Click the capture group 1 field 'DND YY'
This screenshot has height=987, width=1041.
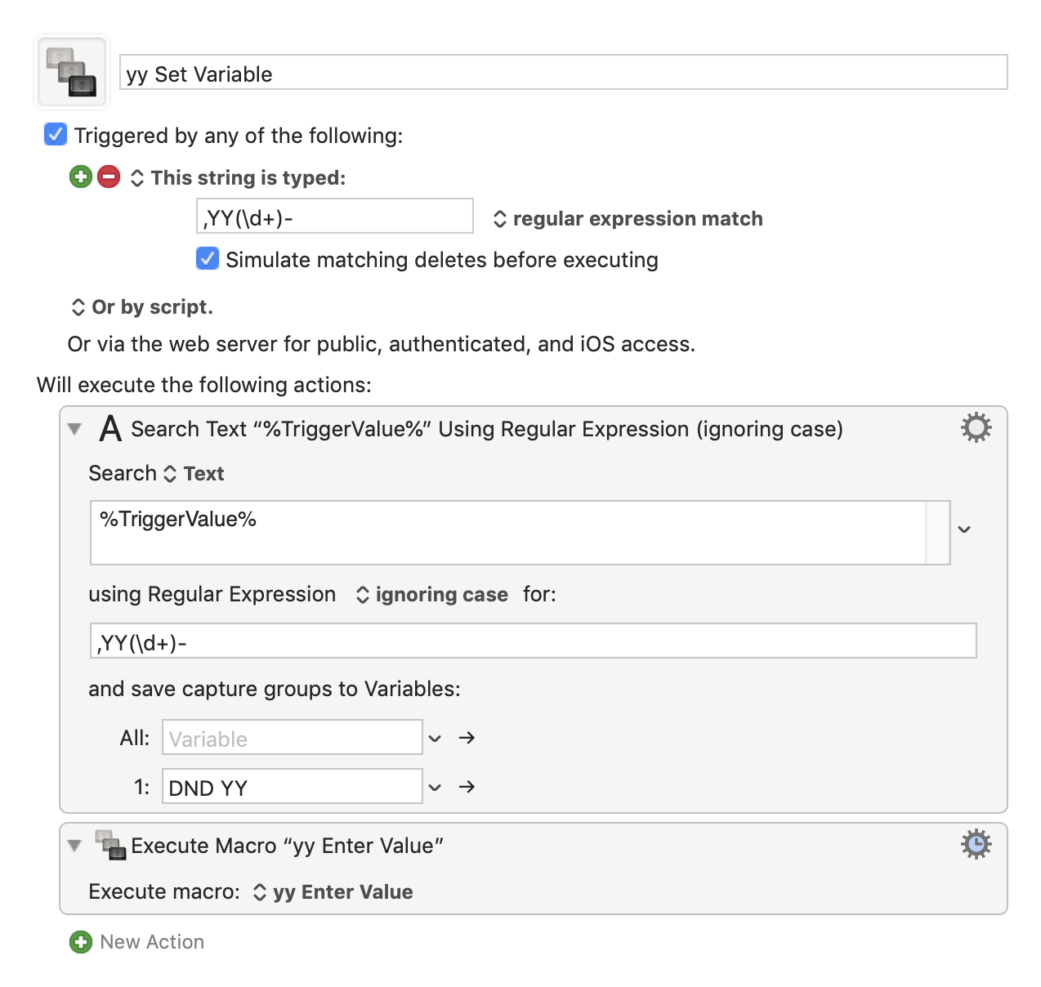[293, 787]
